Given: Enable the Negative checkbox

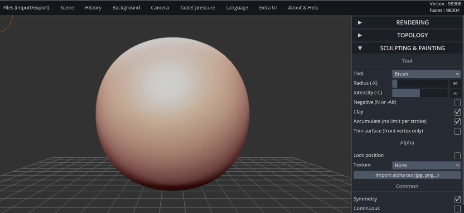Looking at the screenshot, I should coord(457,103).
